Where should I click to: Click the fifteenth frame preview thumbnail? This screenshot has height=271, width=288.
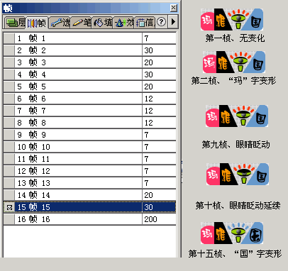click(232, 233)
